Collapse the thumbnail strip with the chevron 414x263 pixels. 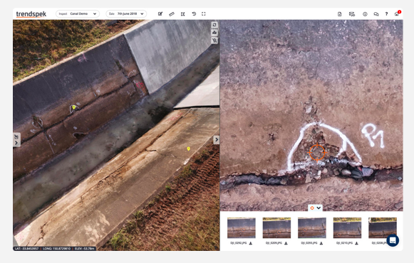point(319,208)
